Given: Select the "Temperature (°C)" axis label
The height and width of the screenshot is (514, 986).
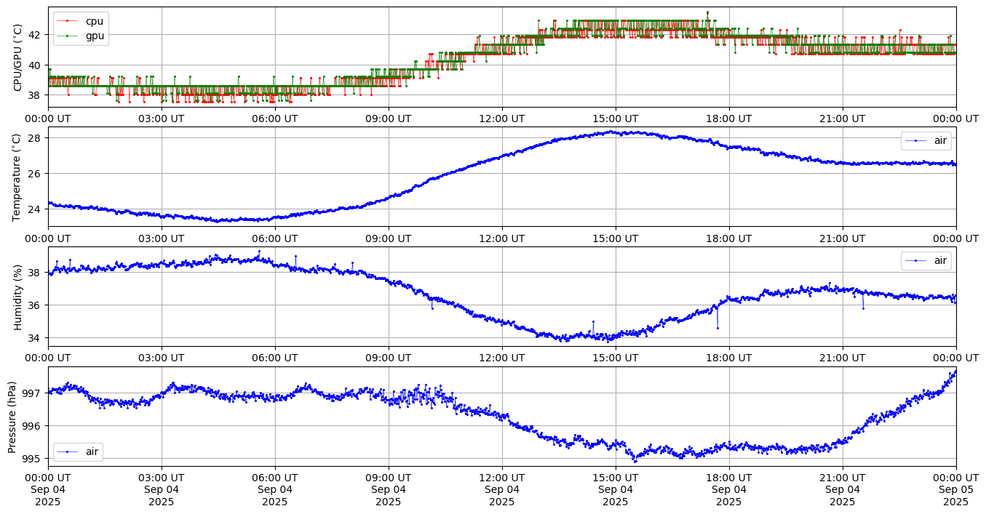Looking at the screenshot, I should pos(18,177).
